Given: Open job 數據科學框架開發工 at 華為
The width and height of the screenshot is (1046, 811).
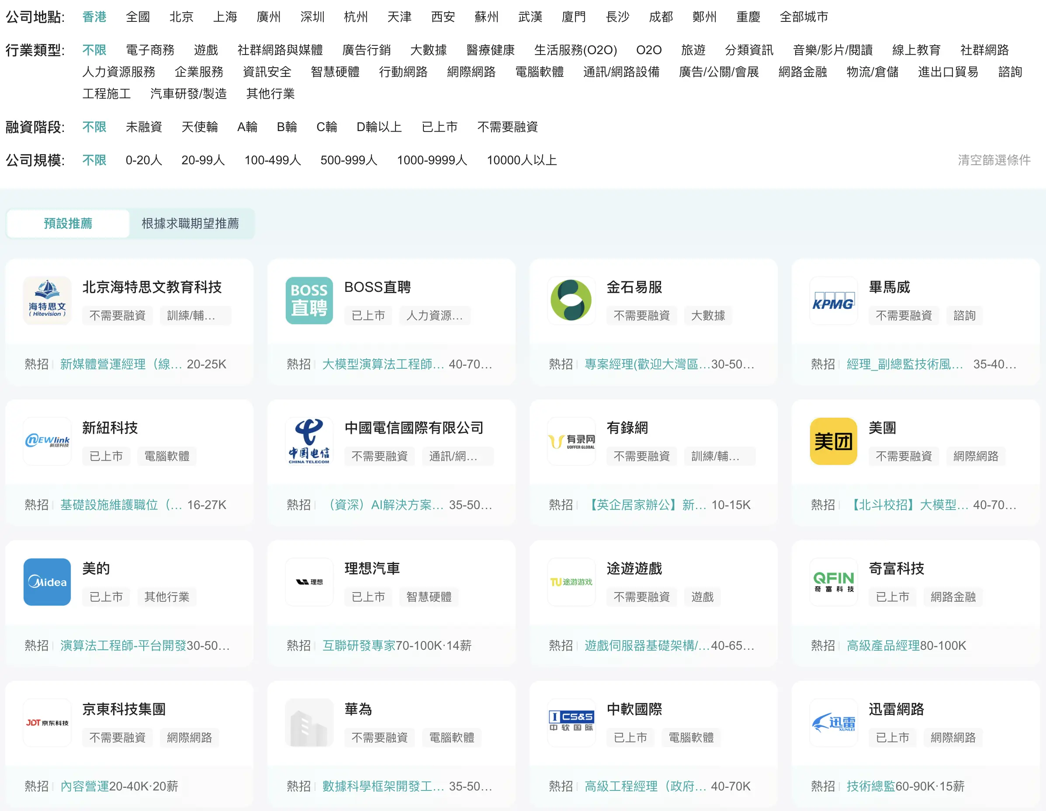Looking at the screenshot, I should coord(383,786).
